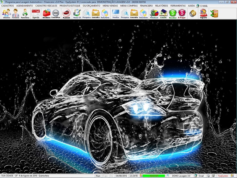Open the CADASTROS menu
The width and height of the screenshot is (237, 178).
point(8,6)
